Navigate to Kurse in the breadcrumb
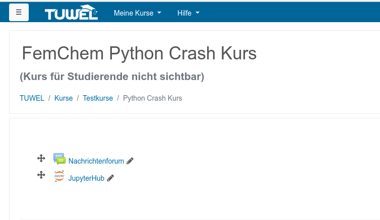This screenshot has height=220, width=380. 64,98
